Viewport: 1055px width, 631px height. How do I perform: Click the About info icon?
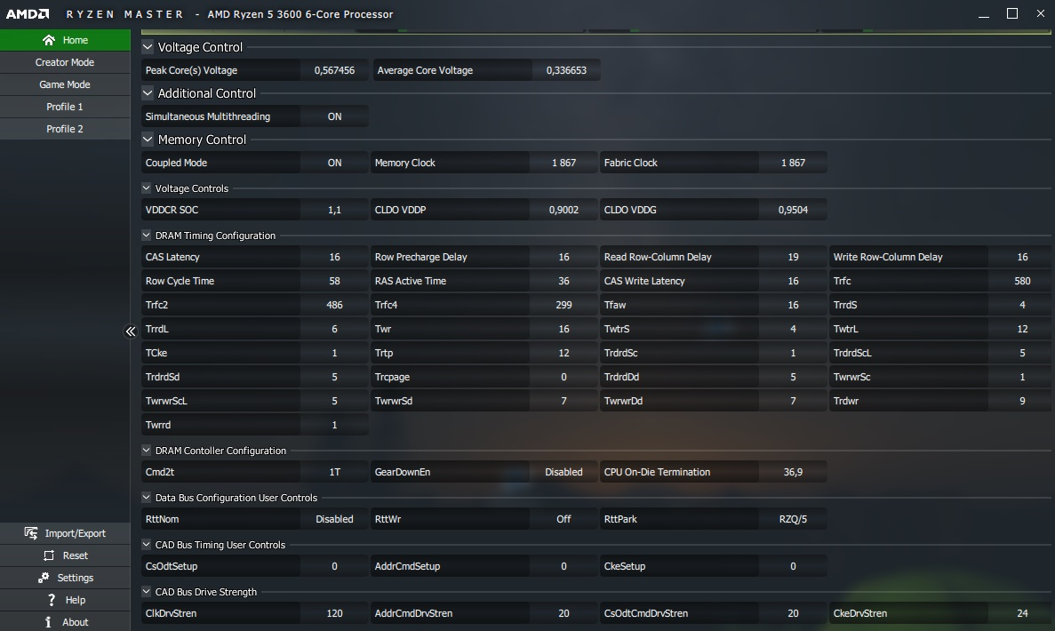(x=48, y=622)
